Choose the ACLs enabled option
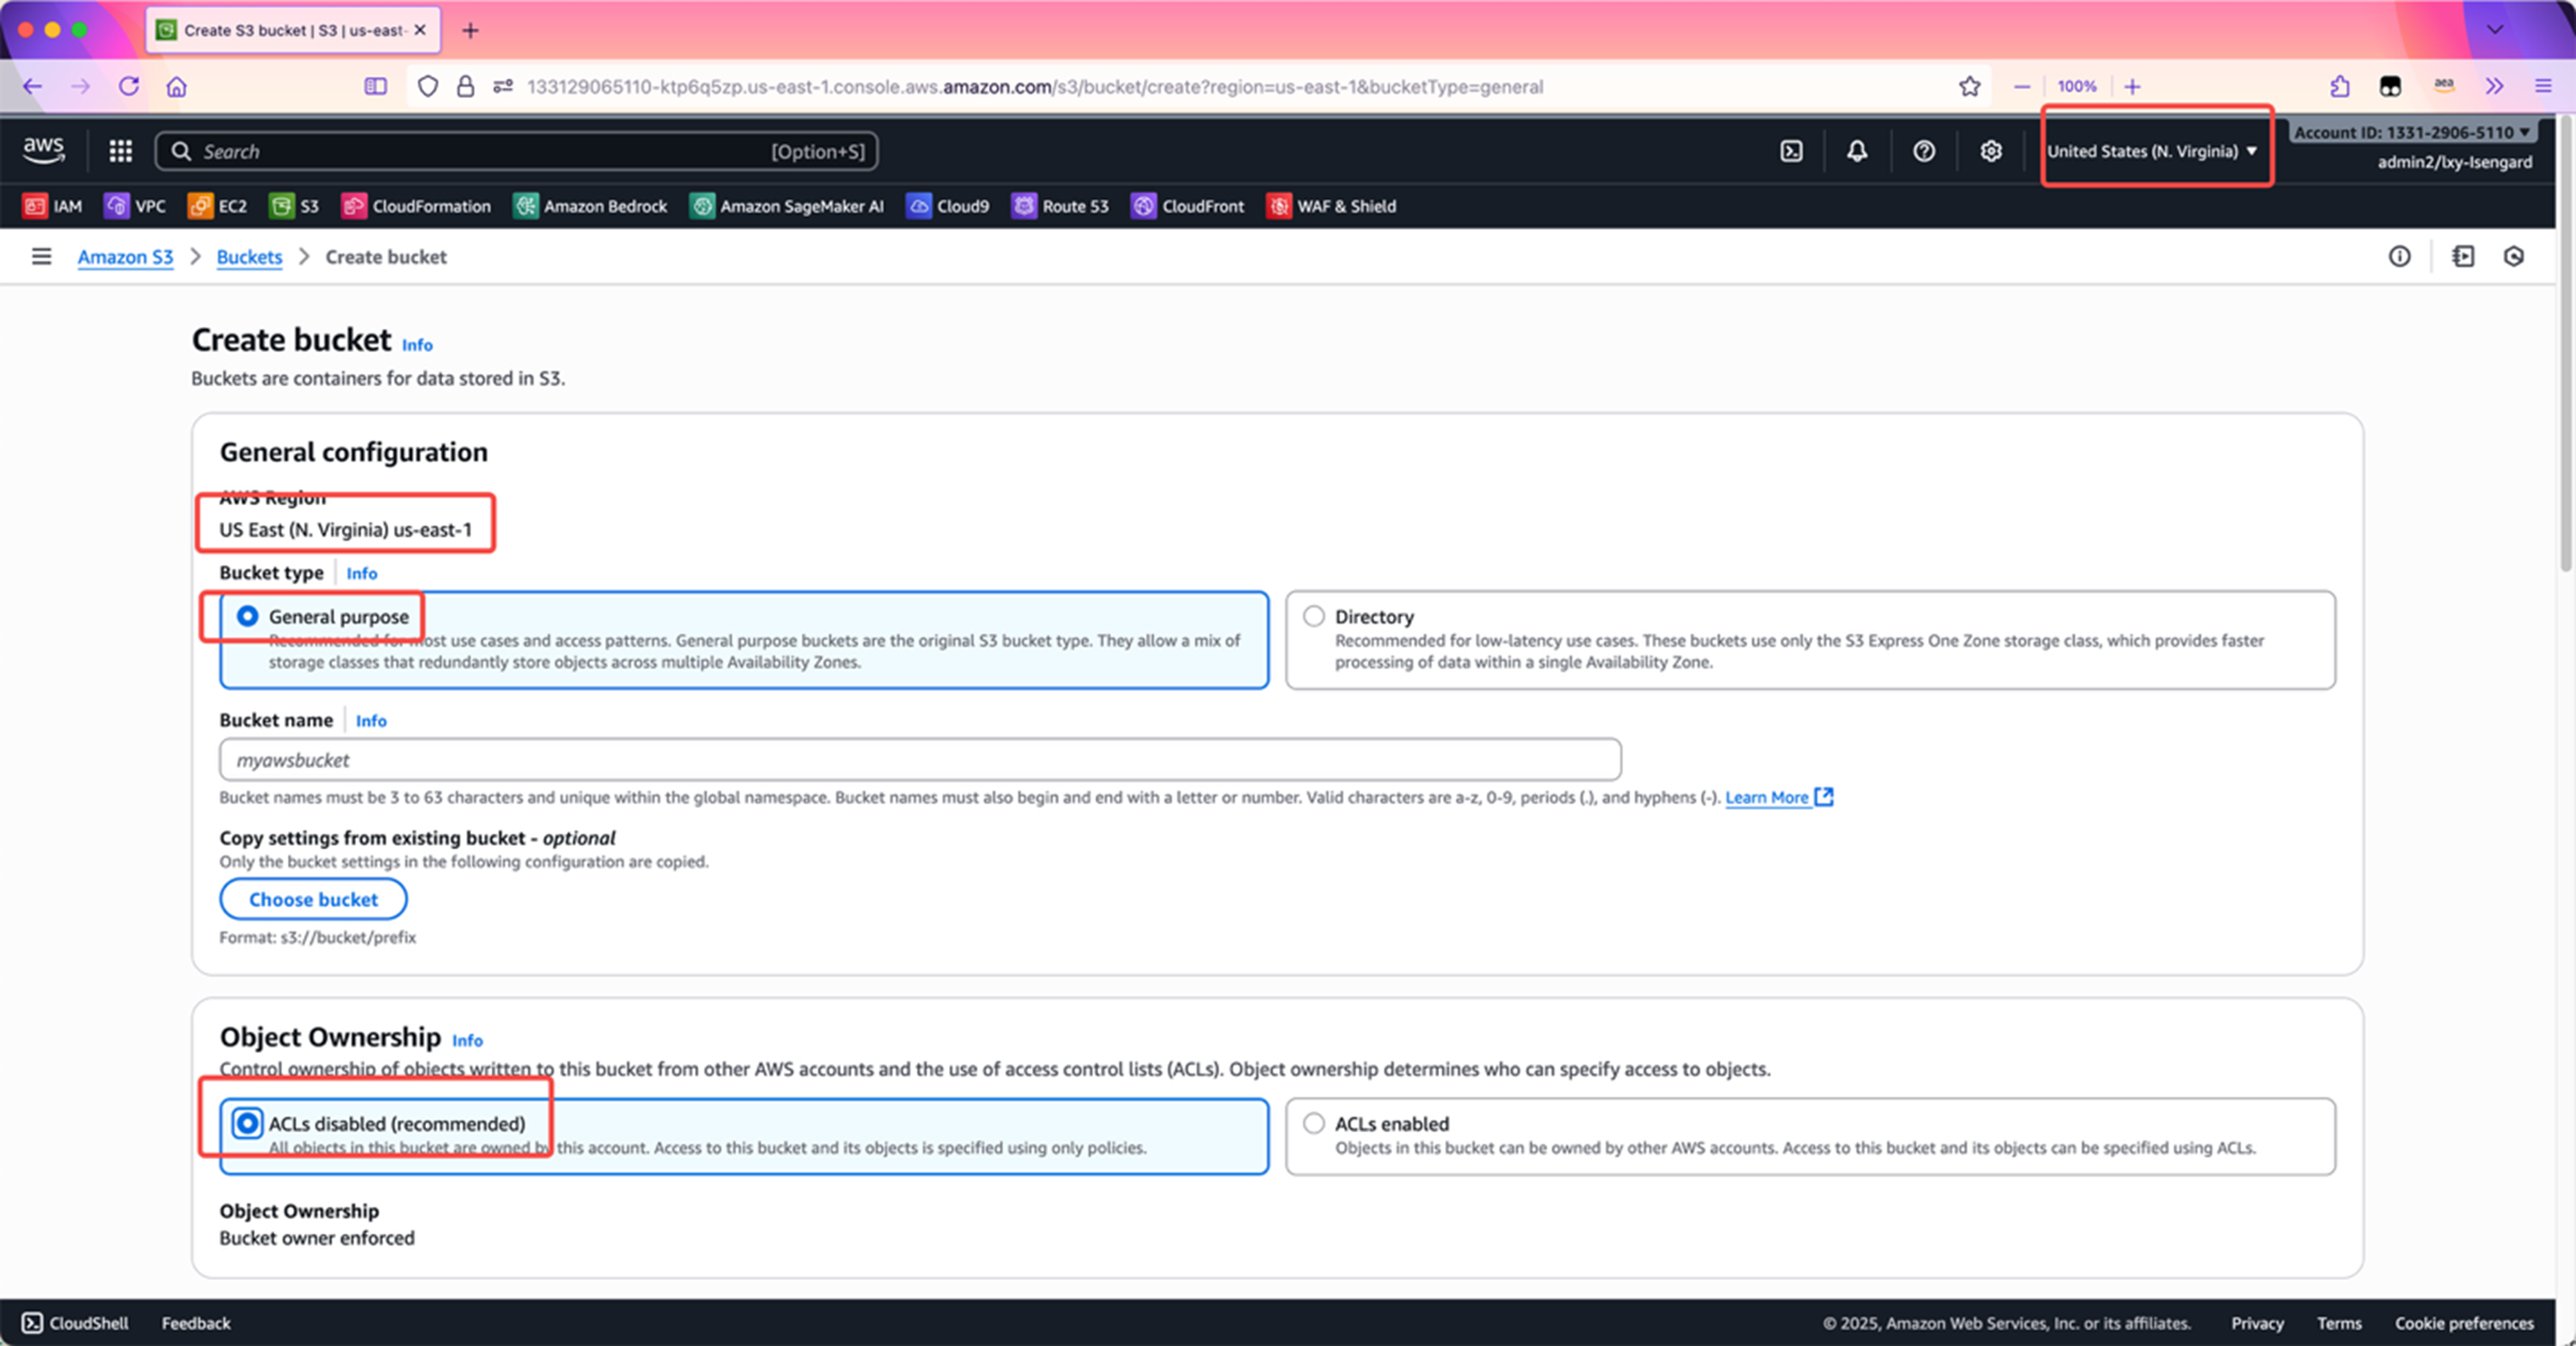 pyautogui.click(x=1314, y=1123)
